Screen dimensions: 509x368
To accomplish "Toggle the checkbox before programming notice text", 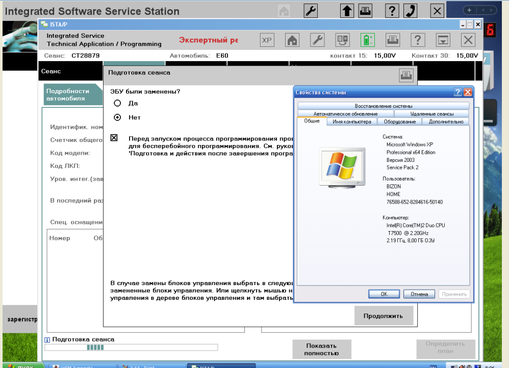I will [114, 137].
